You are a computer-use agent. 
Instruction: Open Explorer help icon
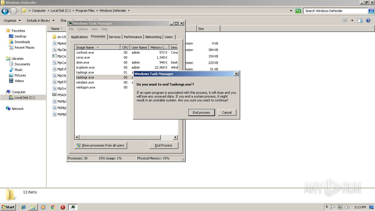(x=368, y=21)
